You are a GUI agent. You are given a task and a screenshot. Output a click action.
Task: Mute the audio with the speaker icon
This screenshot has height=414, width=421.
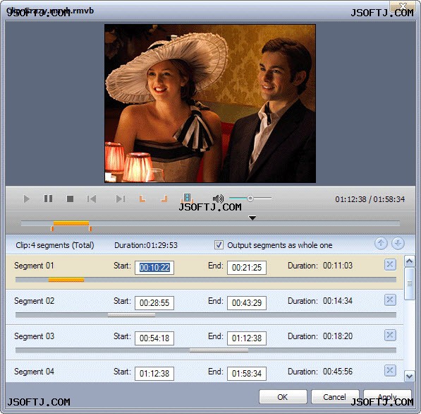218,199
